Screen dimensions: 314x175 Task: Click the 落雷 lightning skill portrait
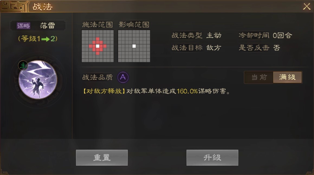38,80
